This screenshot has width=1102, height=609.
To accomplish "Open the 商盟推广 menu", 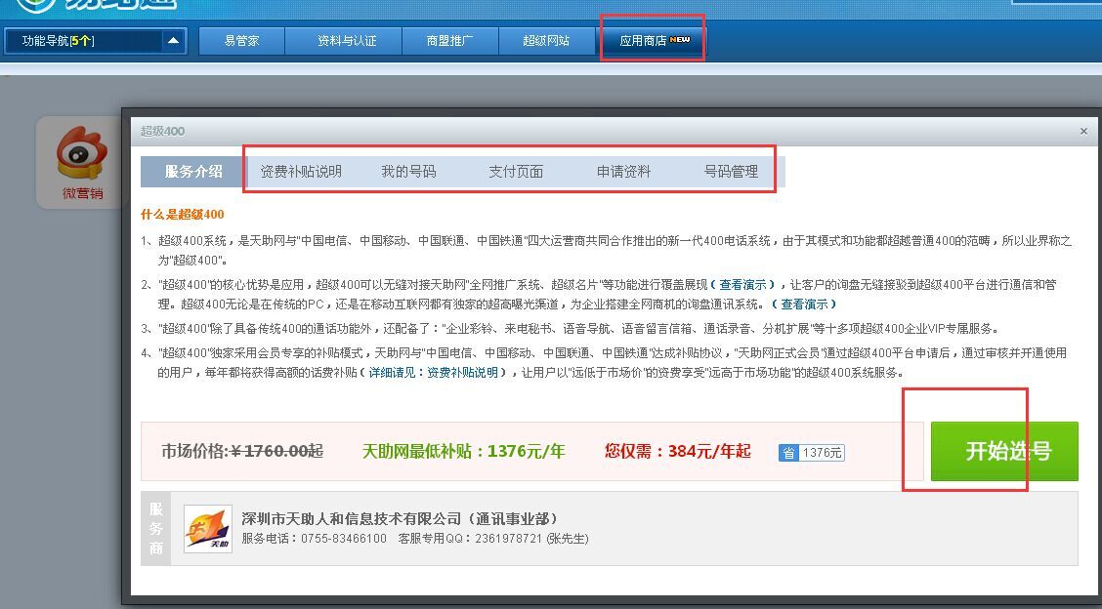I will [x=449, y=41].
